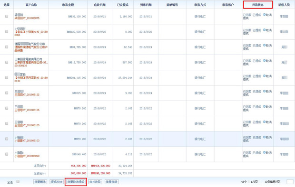Viewport: 295px width, 187px height.
Task: Cancel commission icon in MT_201808105 row
Action: click(x=264, y=122)
